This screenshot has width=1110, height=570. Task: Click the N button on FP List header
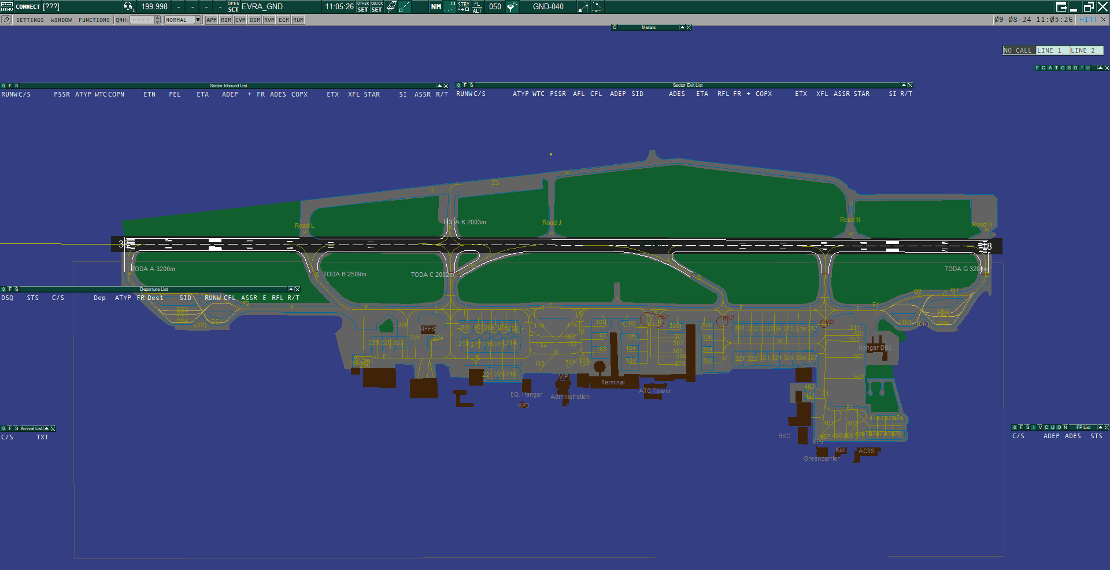pos(1065,427)
